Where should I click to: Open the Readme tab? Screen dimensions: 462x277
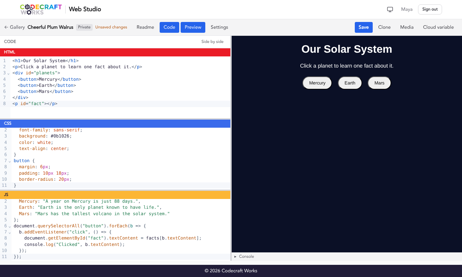tap(145, 27)
